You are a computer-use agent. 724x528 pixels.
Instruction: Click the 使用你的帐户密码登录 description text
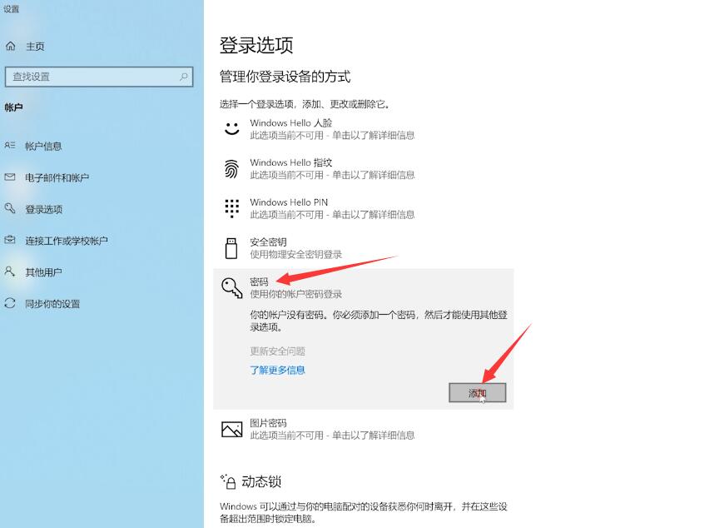click(296, 294)
